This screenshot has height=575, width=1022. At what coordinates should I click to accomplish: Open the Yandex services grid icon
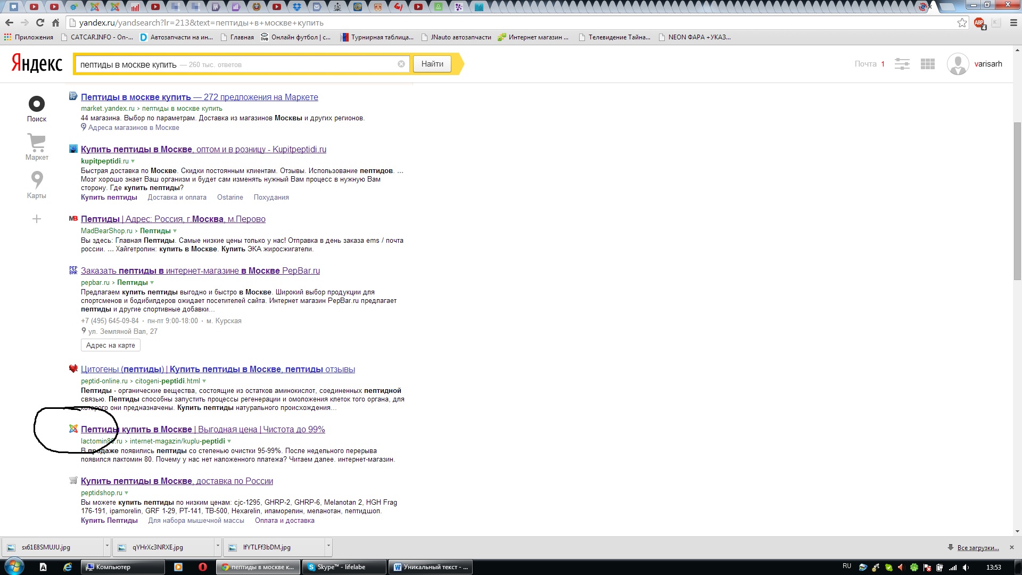(928, 64)
